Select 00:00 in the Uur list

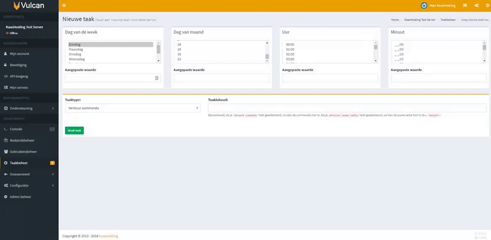328,45
